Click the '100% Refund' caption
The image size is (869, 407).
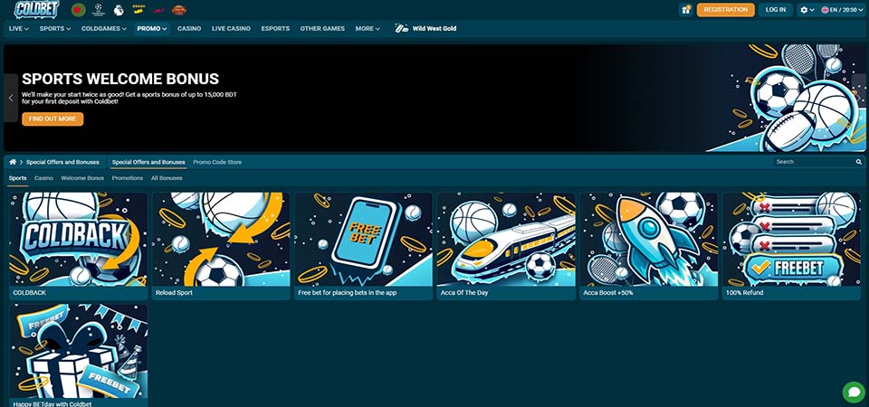pyautogui.click(x=744, y=292)
